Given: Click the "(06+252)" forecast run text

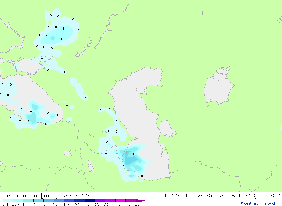Looking at the screenshot, I should click(268, 195).
